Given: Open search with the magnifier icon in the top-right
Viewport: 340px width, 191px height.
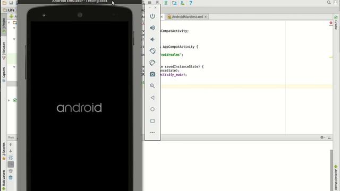Looking at the screenshot, I should 329,3.
